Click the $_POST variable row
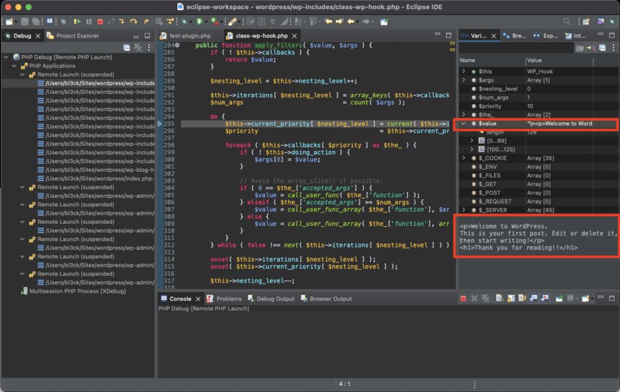The image size is (620, 392). [x=538, y=193]
